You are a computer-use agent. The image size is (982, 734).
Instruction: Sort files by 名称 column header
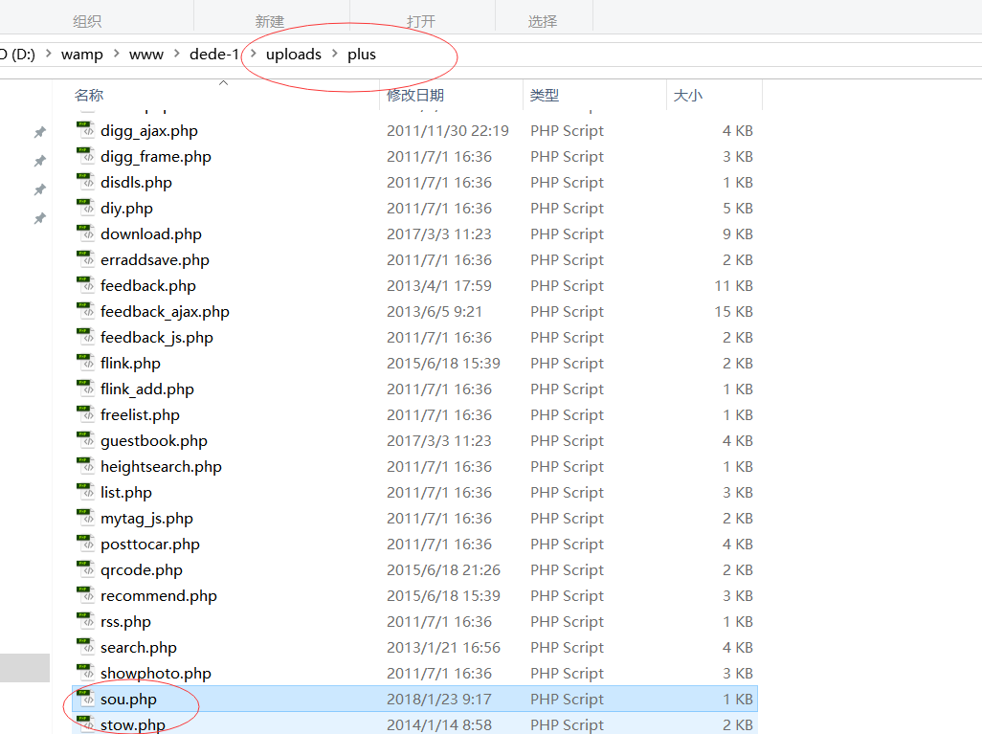click(x=89, y=96)
